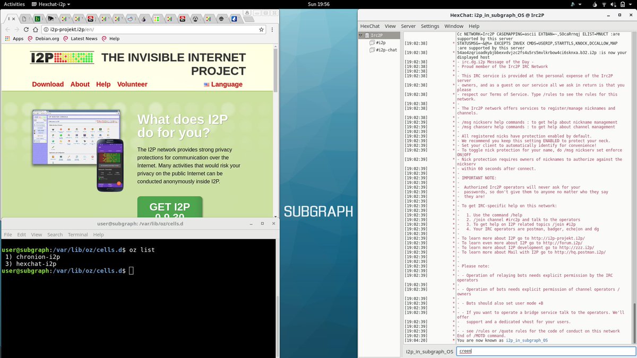Bookmark this page with star icon
The height and width of the screenshot is (358, 637).
click(261, 30)
